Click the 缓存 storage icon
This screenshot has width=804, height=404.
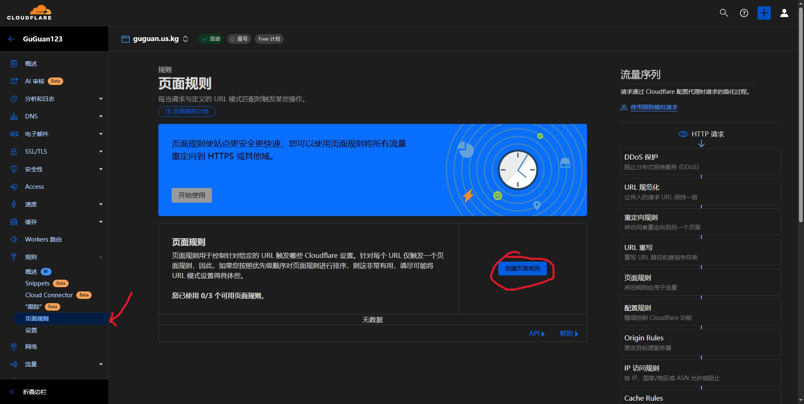click(x=14, y=222)
